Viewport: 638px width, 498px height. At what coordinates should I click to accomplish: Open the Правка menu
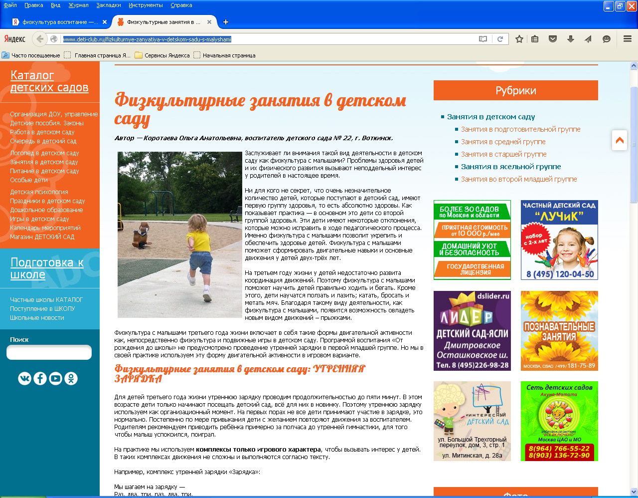pyautogui.click(x=33, y=5)
